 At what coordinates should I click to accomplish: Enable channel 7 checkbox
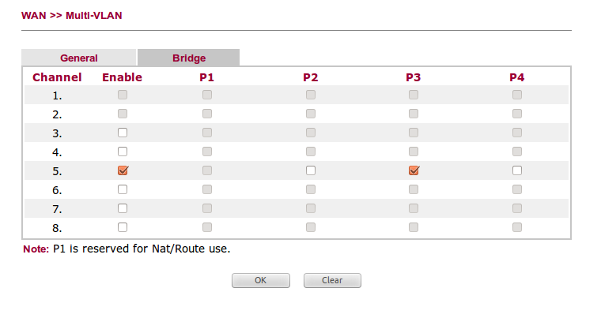point(122,208)
